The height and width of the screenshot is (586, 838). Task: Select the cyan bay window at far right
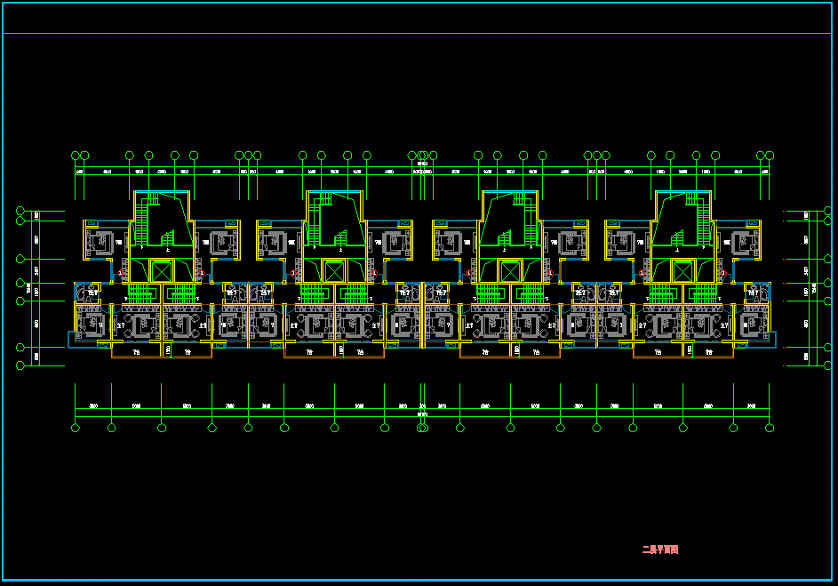(x=772, y=339)
